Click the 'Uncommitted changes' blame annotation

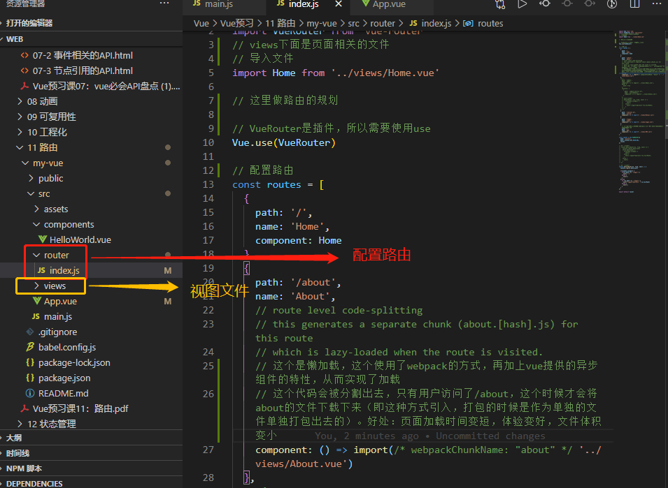[x=490, y=436]
